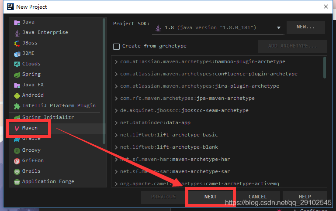Click the Grails icon
336x211 pixels.
[x=17, y=171]
